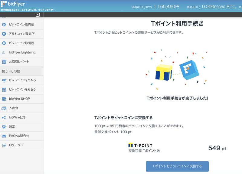The height and width of the screenshot is (174, 242).
Task: Click the Ethereum icon beside アルトコイン販売所
Action: point(4,34)
